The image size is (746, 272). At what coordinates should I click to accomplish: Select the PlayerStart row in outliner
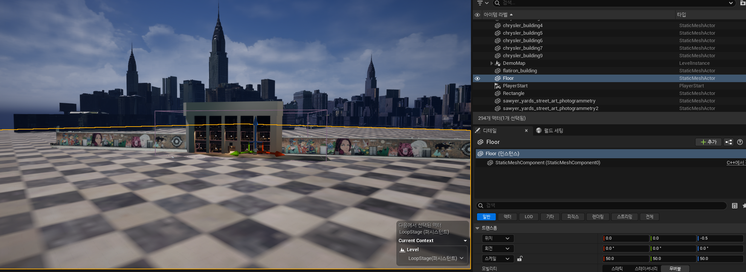click(609, 86)
